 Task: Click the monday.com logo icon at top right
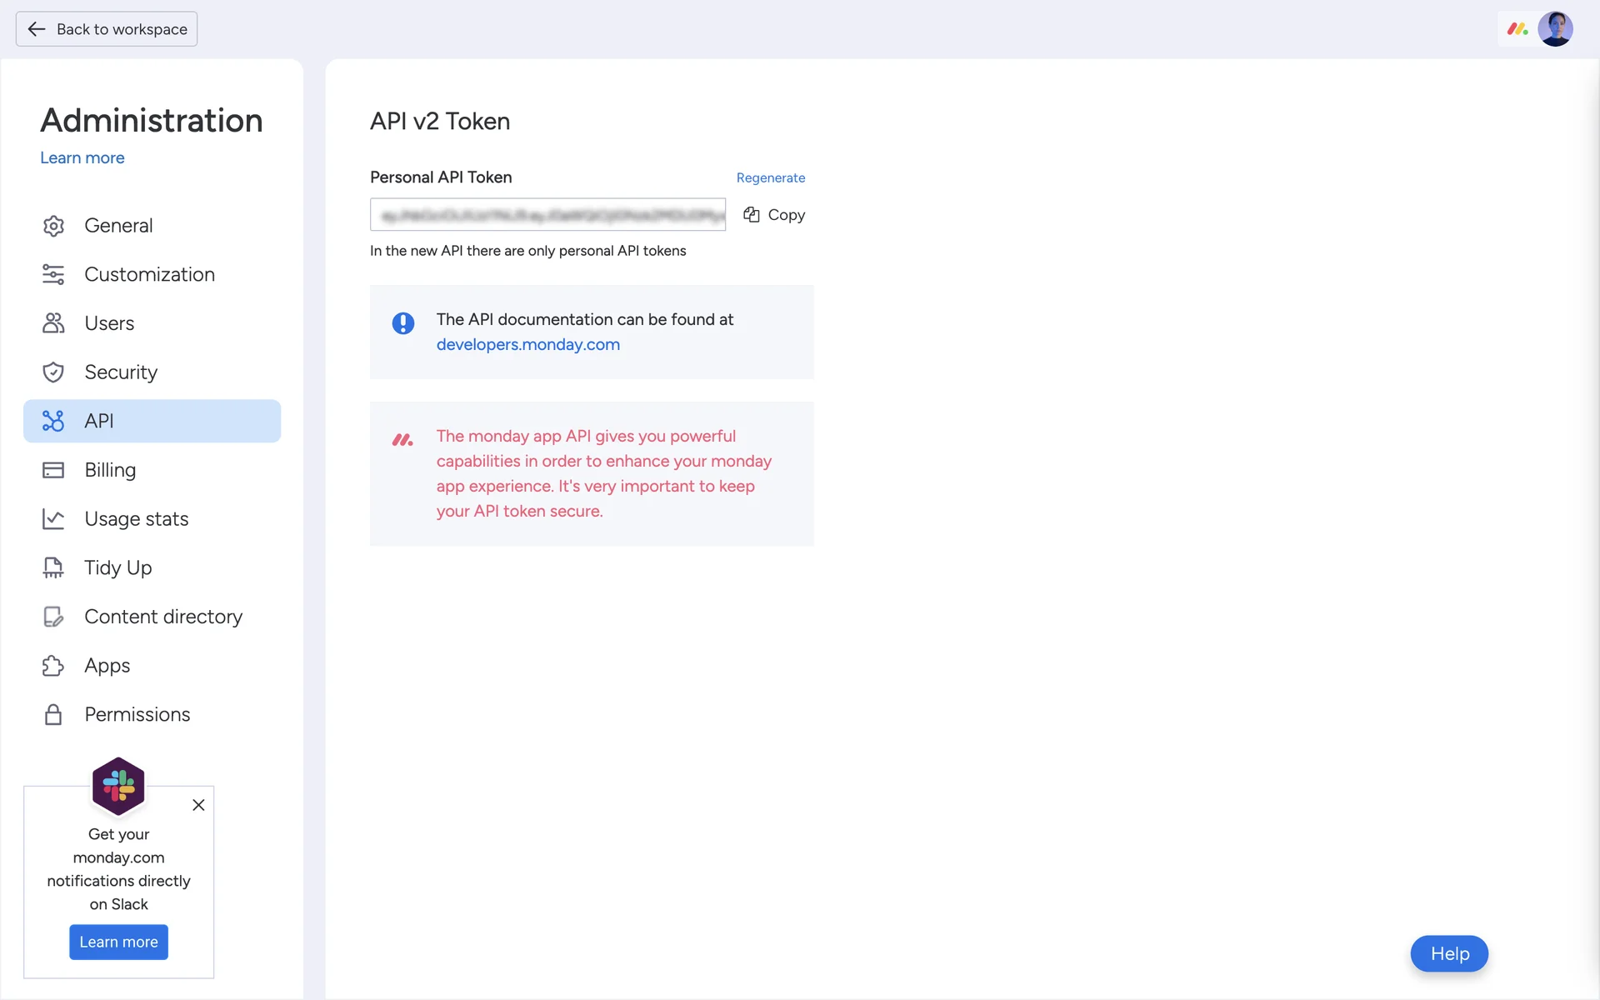coord(1517,29)
